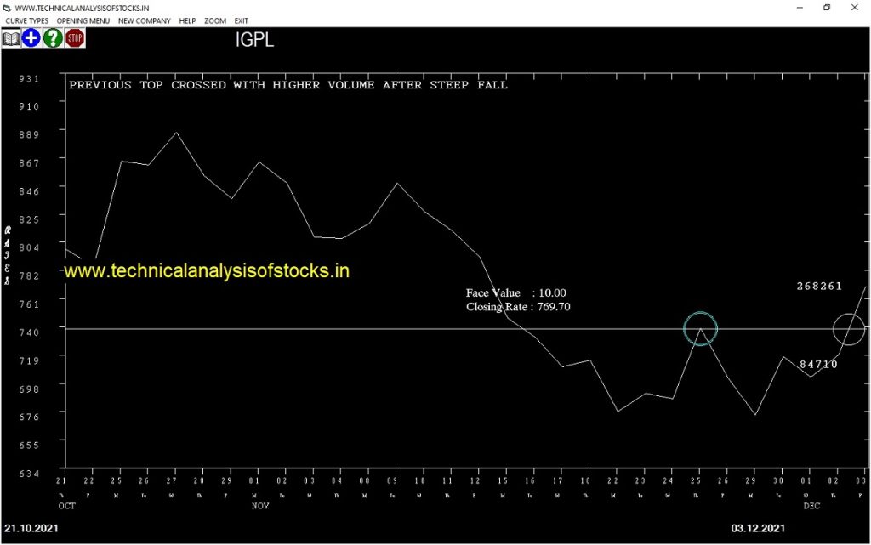Screen dimensions: 871x545
Task: Close the window with X button
Action: [855, 8]
